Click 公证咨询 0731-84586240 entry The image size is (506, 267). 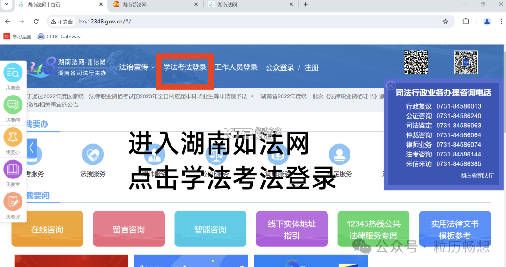click(x=443, y=116)
